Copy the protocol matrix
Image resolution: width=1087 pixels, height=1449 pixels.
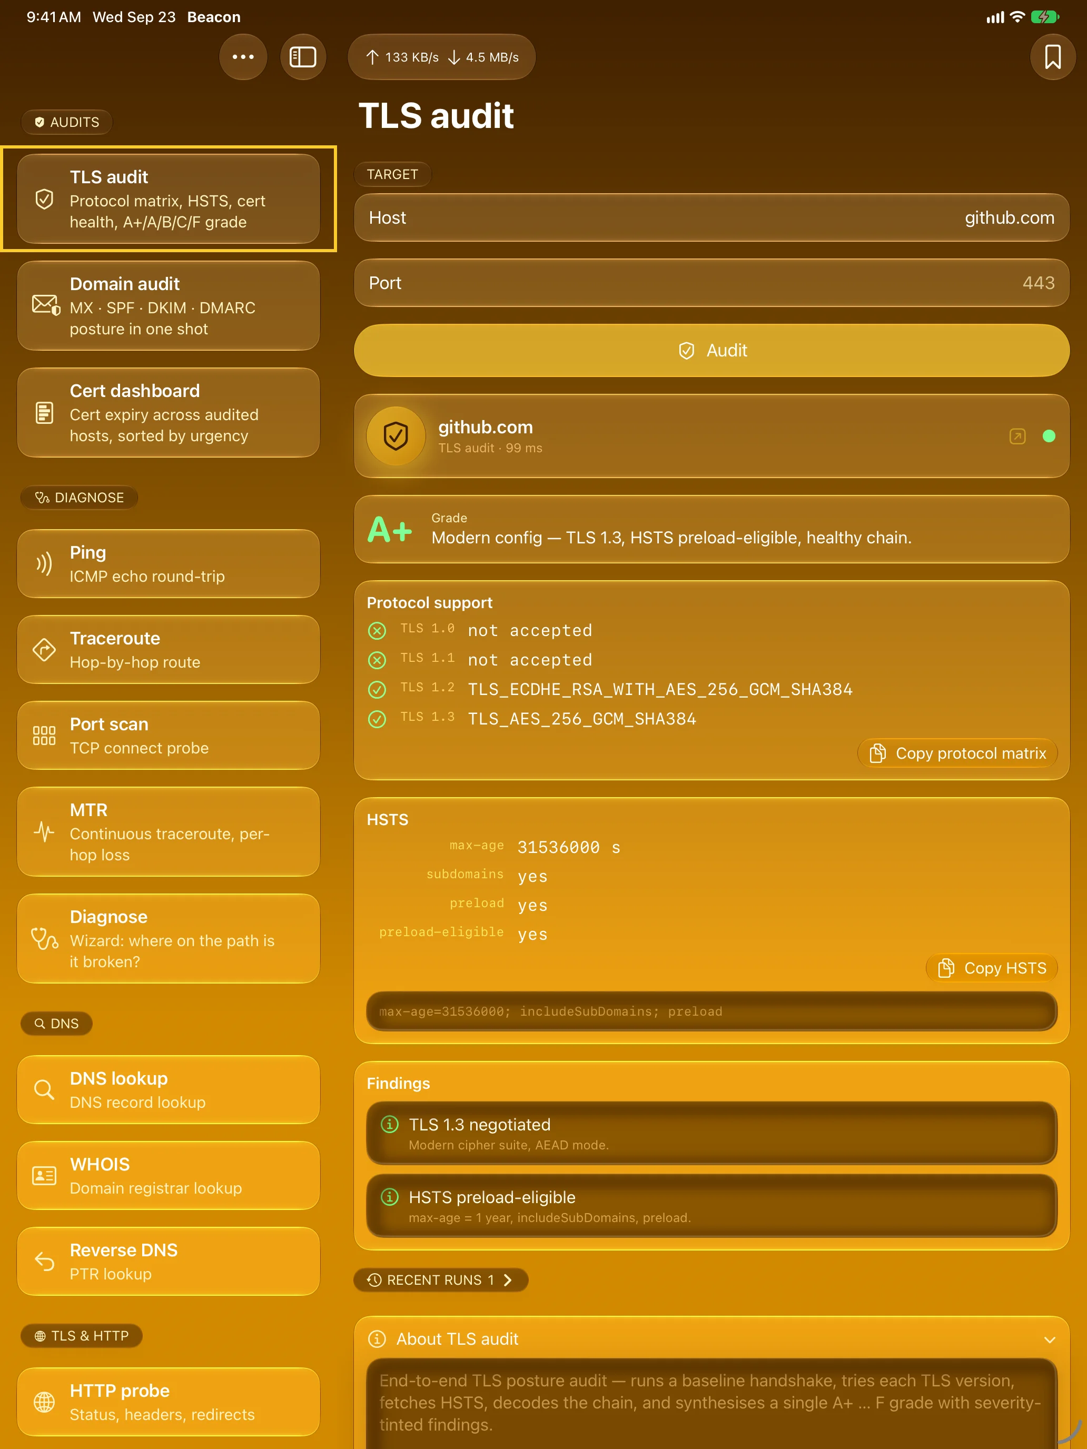957,753
